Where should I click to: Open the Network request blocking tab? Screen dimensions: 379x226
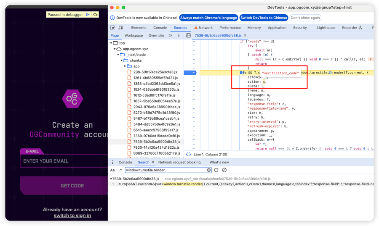[179, 162]
